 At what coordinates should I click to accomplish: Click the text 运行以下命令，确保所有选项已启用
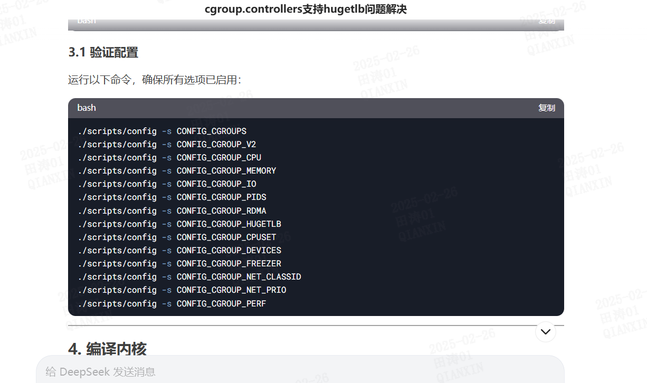(x=155, y=80)
